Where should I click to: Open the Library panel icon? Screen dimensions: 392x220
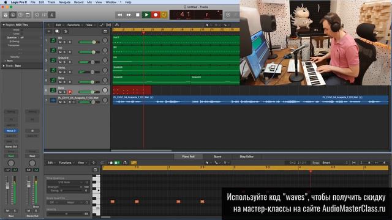tap(6, 15)
